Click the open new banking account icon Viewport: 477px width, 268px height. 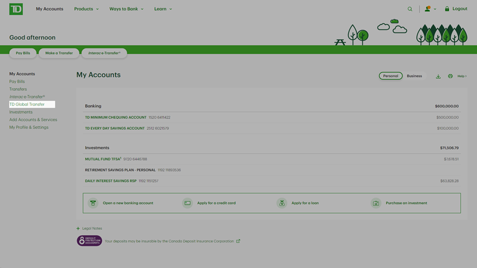pos(93,203)
